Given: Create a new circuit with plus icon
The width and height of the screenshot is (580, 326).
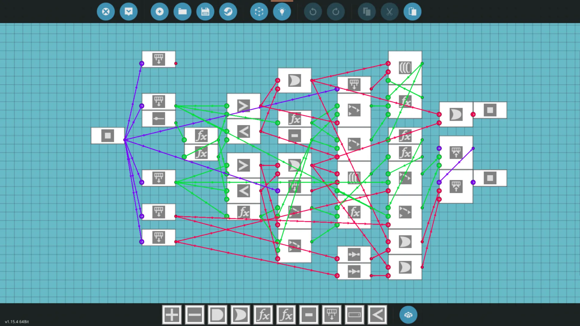Looking at the screenshot, I should click(159, 12).
